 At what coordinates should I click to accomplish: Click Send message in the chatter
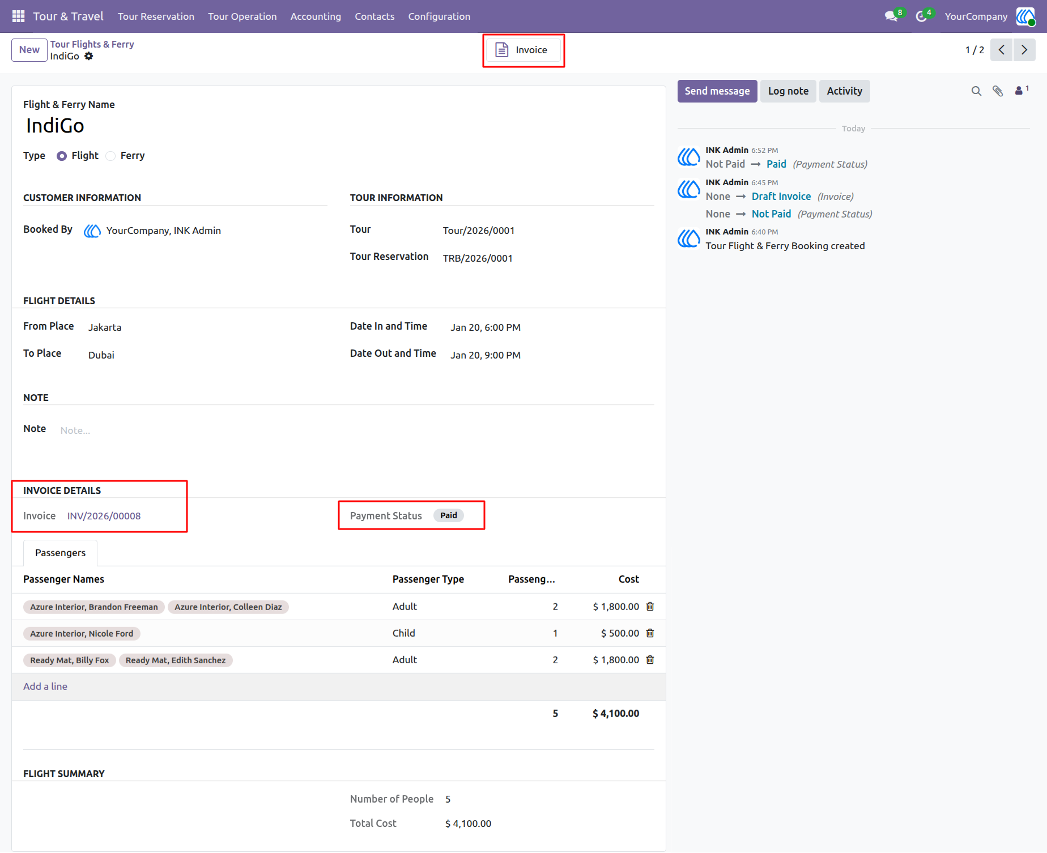[x=717, y=91]
